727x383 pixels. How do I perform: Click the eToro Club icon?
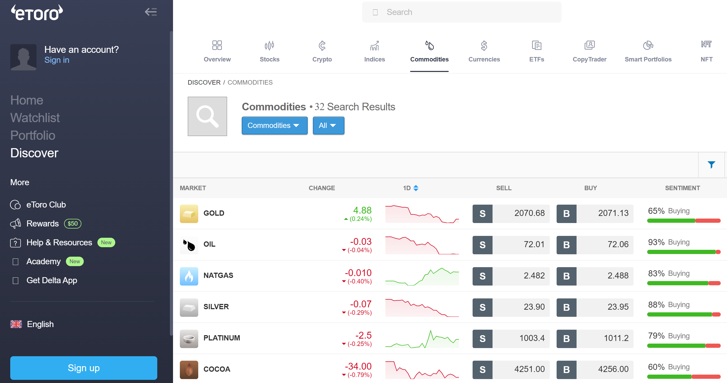[x=15, y=204]
